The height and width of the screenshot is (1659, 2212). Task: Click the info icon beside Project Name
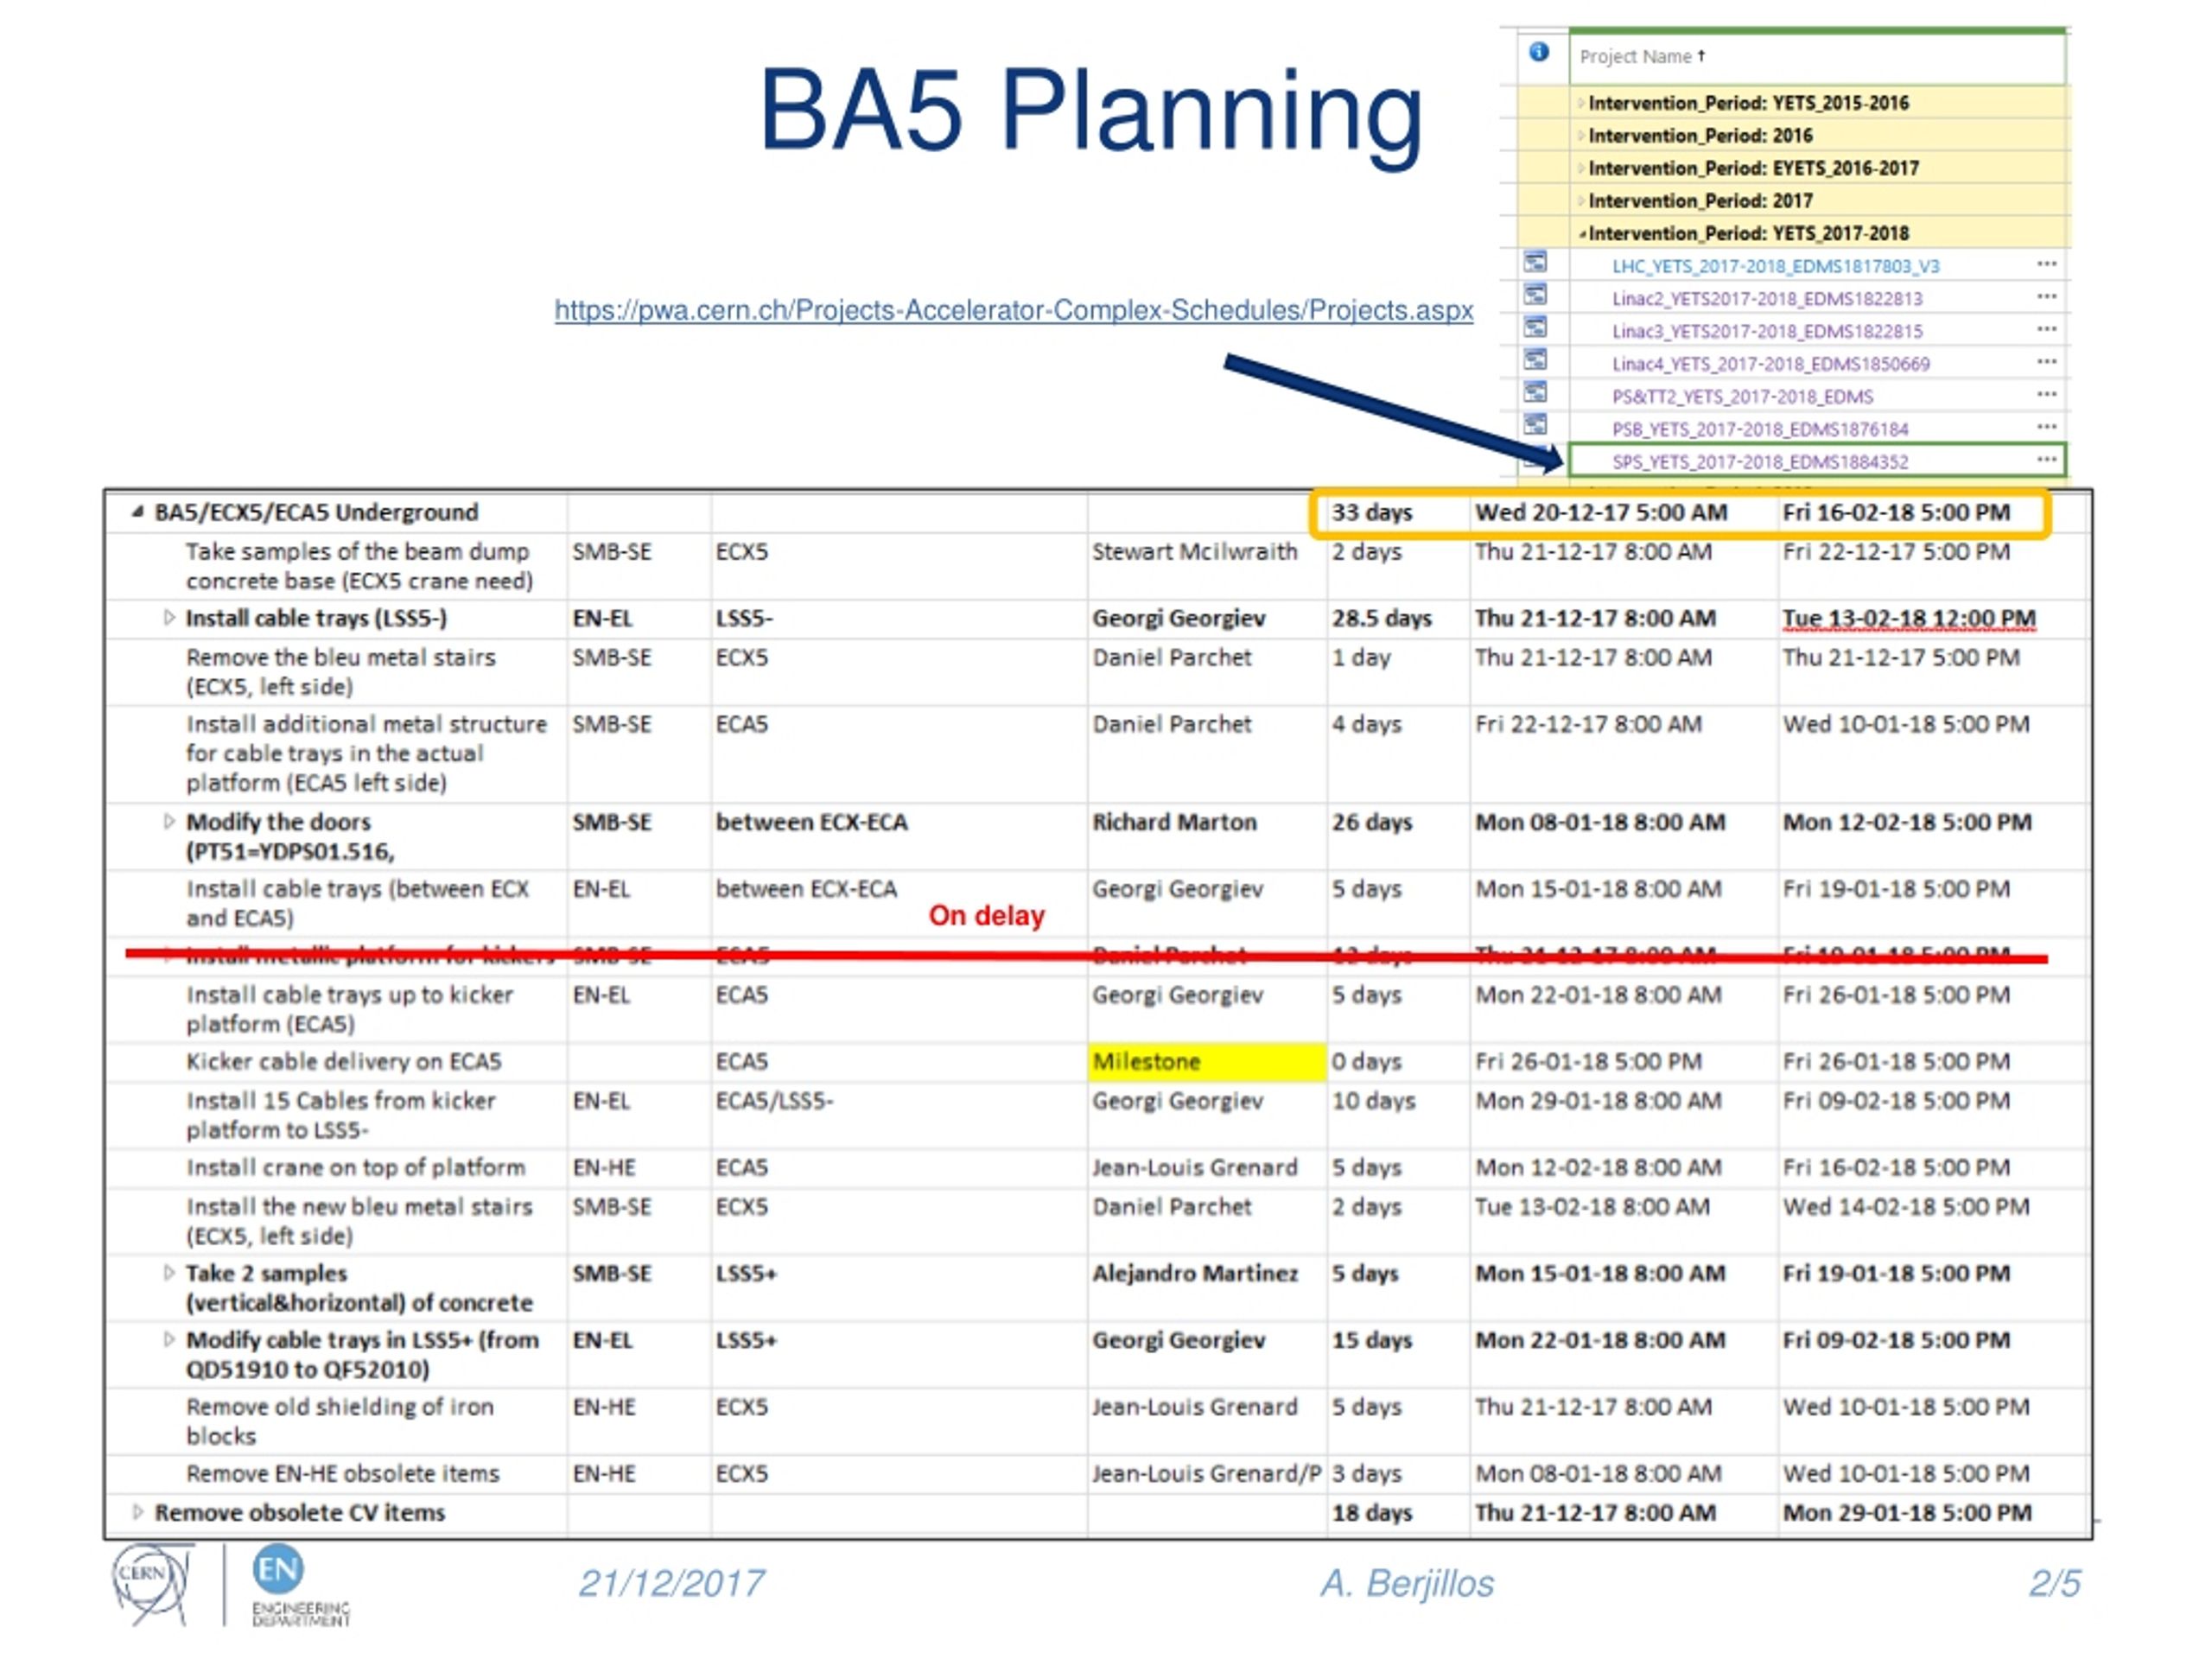pos(1539,52)
